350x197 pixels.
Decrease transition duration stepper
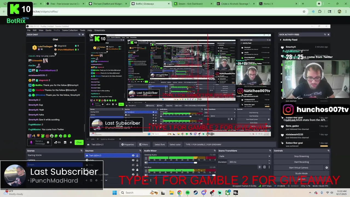[x=269, y=163]
